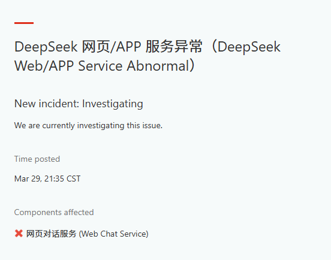Click 'We are currently investigating this issue' text
331x260 pixels.
(x=88, y=125)
